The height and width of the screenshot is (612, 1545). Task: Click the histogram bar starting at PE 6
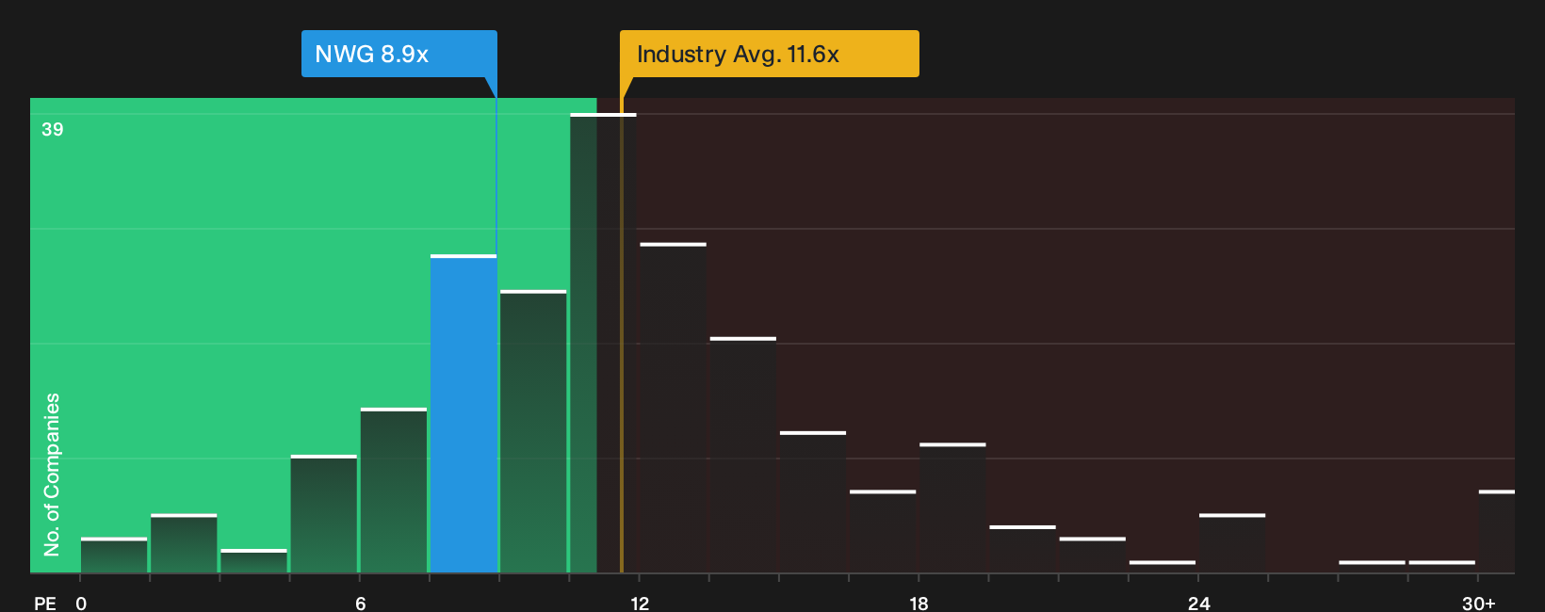[394, 490]
